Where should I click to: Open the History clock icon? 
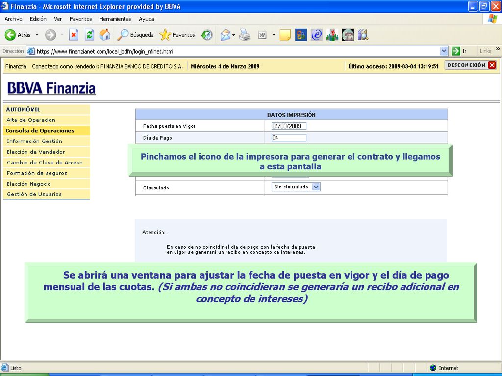tap(207, 35)
